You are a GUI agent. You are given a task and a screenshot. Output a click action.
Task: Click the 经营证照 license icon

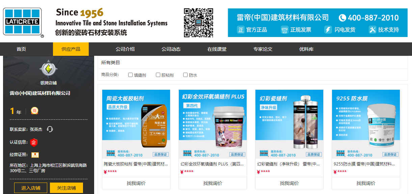pos(35,155)
